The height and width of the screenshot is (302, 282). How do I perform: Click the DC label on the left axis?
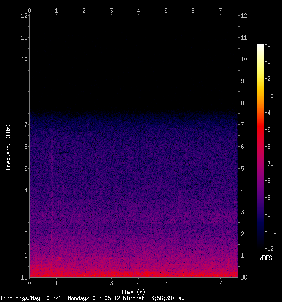[24, 277]
